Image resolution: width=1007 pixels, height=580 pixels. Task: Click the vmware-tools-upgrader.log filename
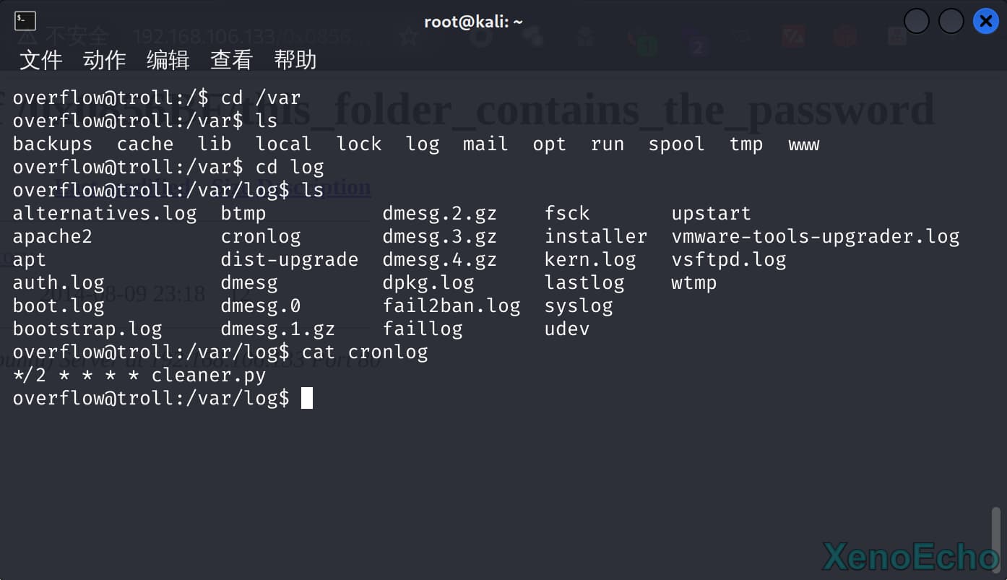pyautogui.click(x=815, y=236)
